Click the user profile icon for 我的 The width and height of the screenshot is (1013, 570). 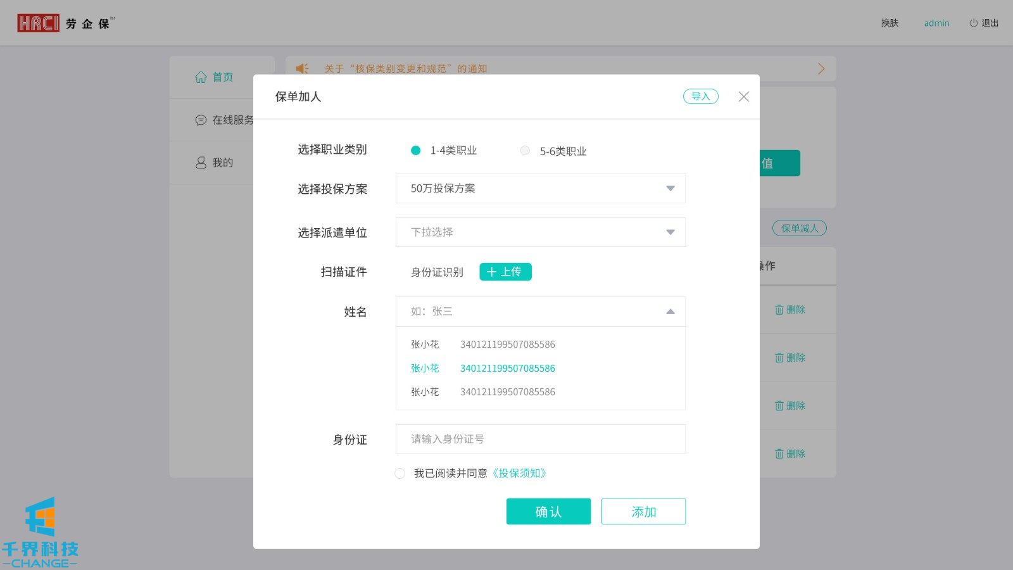coord(201,163)
